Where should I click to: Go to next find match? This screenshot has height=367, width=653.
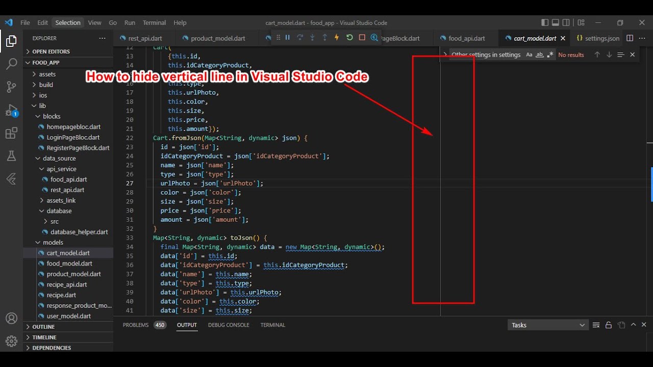coord(609,55)
